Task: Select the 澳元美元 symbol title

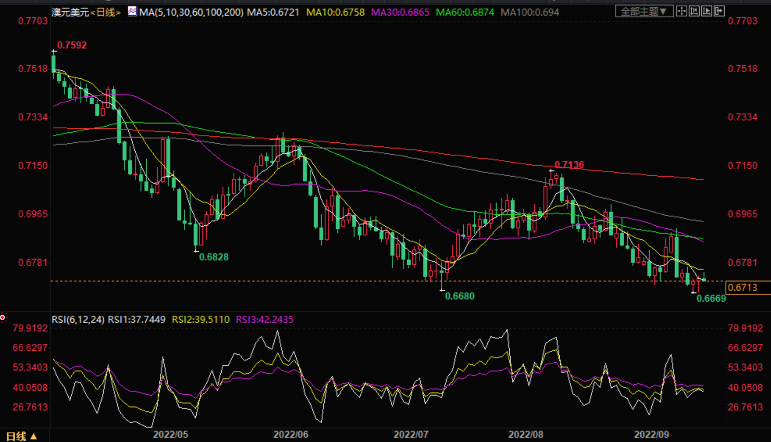Action: [x=70, y=11]
